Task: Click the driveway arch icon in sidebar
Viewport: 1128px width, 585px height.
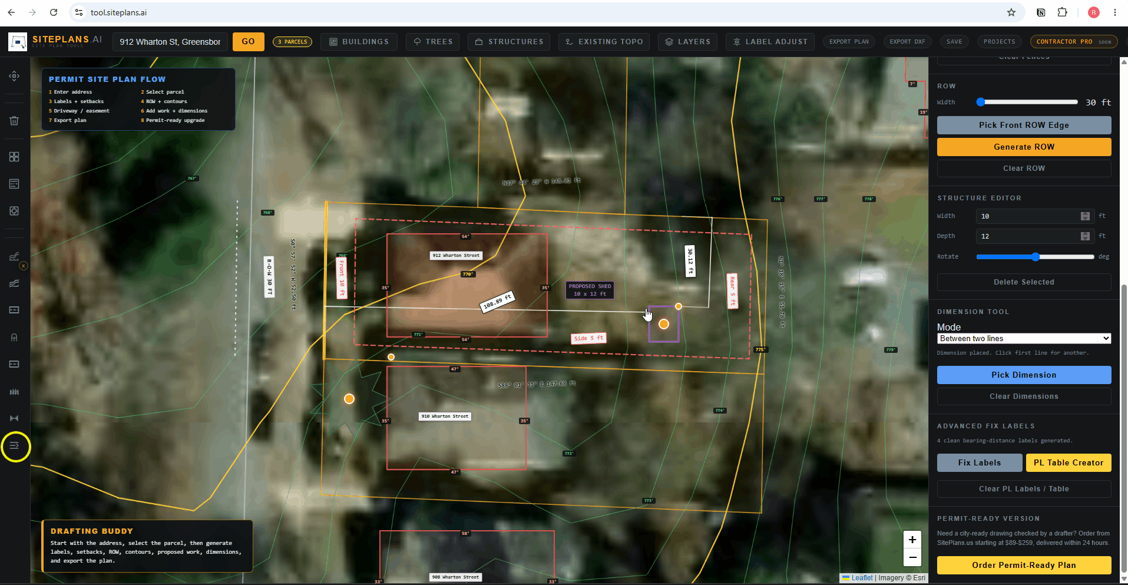Action: pos(14,338)
